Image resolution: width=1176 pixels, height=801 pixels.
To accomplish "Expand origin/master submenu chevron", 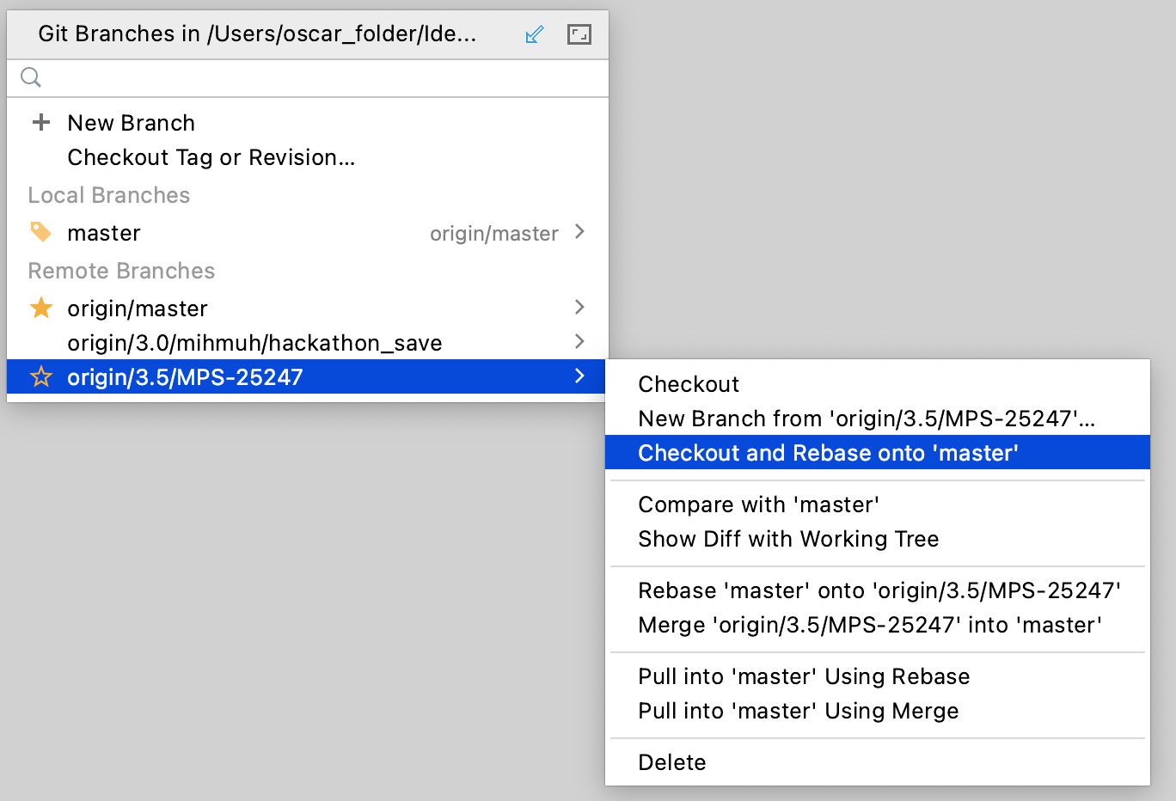I will [579, 308].
